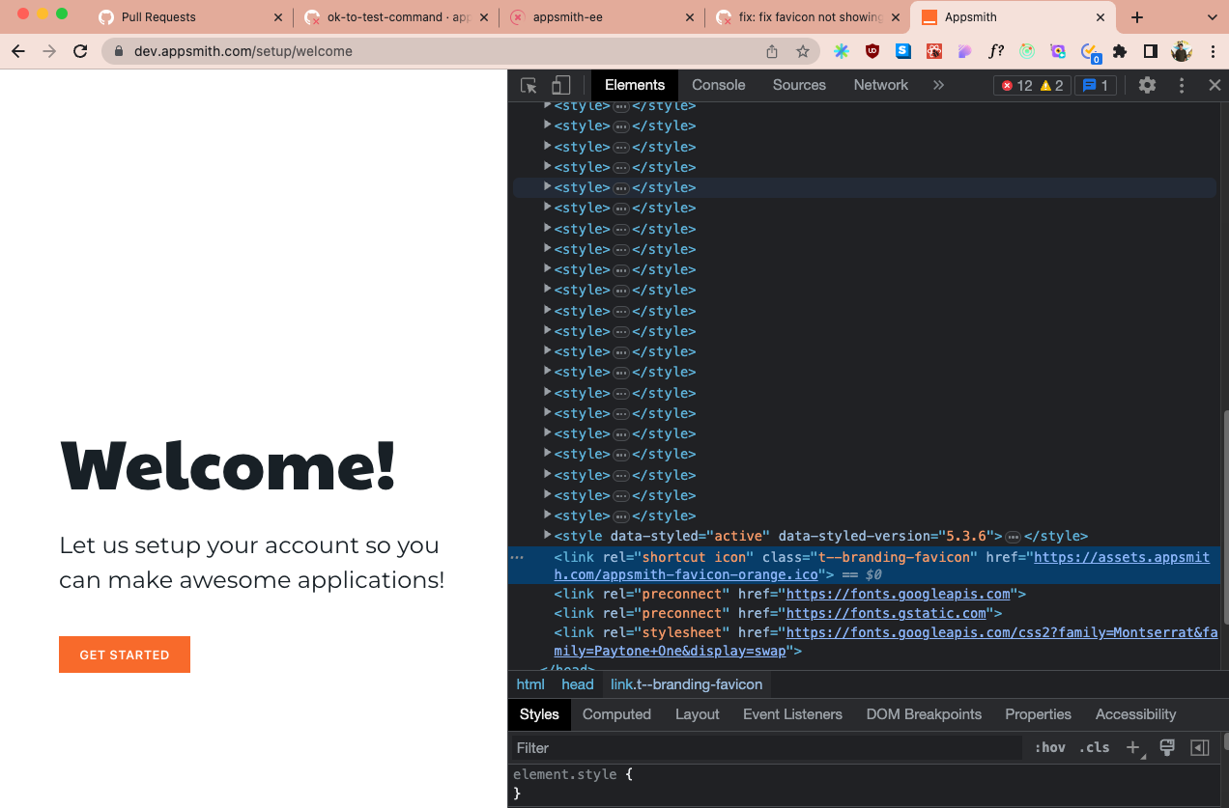Add a new style rule with plus
The height and width of the screenshot is (808, 1229).
pyautogui.click(x=1133, y=748)
